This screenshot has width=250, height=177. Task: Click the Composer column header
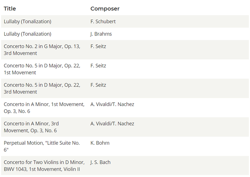click(x=105, y=9)
